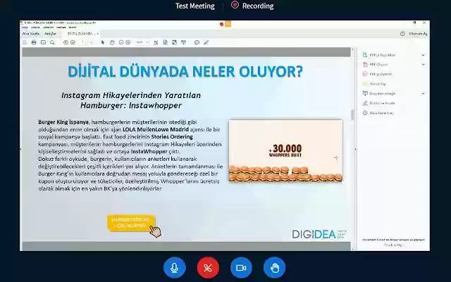Screen dimensions: 451x282
Task: Click the yellow hamburger slide button
Action: [132, 223]
